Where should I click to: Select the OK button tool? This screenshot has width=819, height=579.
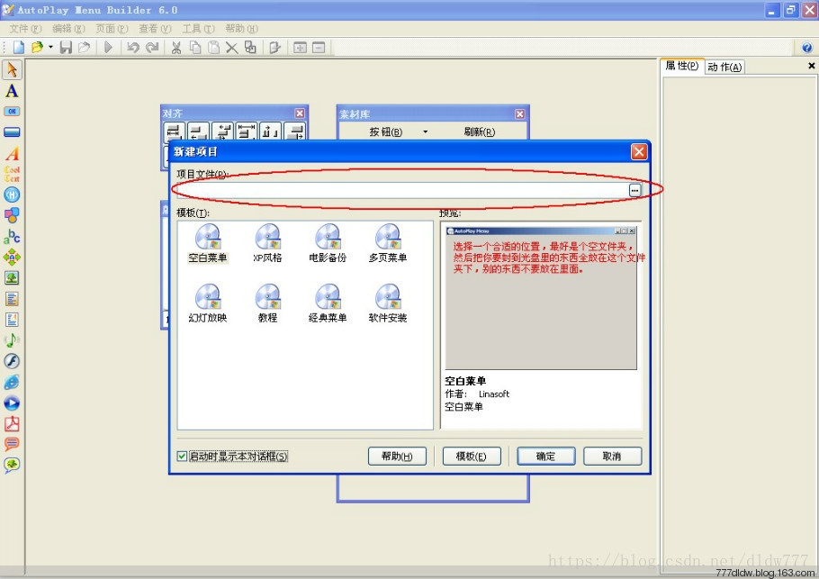[x=12, y=112]
